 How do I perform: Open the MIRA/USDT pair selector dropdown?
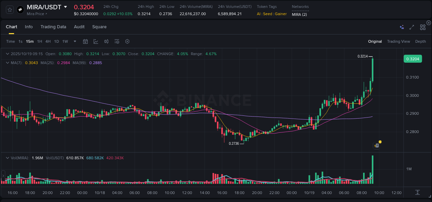pyautogui.click(x=66, y=7)
